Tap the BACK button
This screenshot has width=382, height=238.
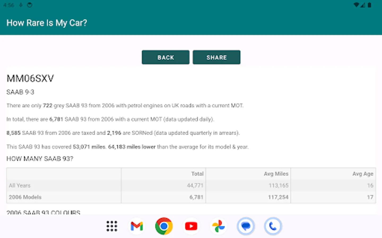[166, 57]
